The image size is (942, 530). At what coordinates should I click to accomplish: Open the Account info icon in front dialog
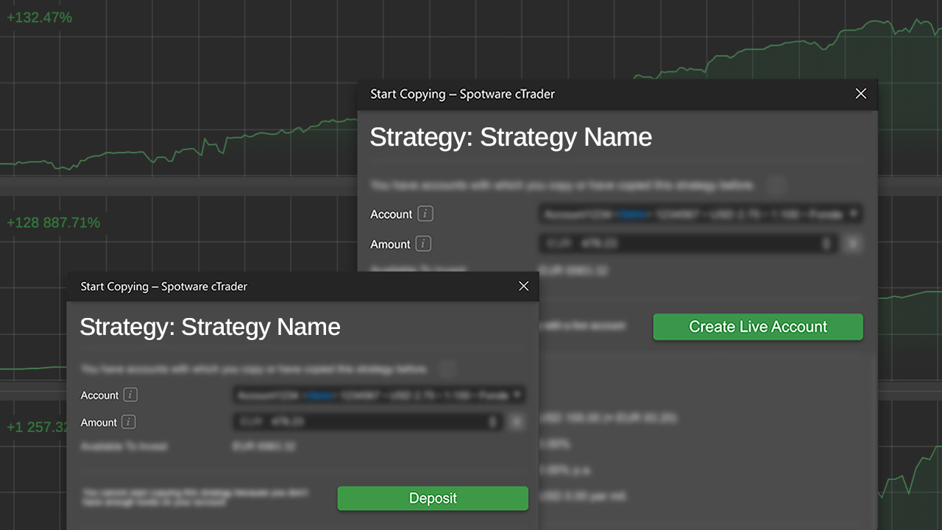130,395
